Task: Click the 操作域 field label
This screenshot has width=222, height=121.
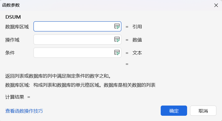Action: pyautogui.click(x=12, y=40)
